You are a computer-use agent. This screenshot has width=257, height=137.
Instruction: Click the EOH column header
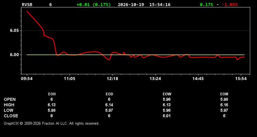pos(52,94)
